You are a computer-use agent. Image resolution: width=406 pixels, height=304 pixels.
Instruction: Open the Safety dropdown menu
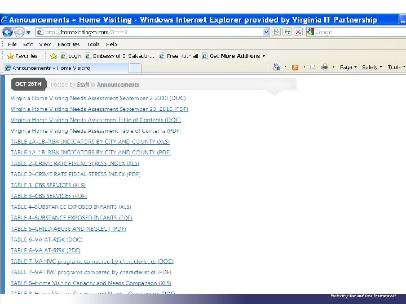click(372, 68)
